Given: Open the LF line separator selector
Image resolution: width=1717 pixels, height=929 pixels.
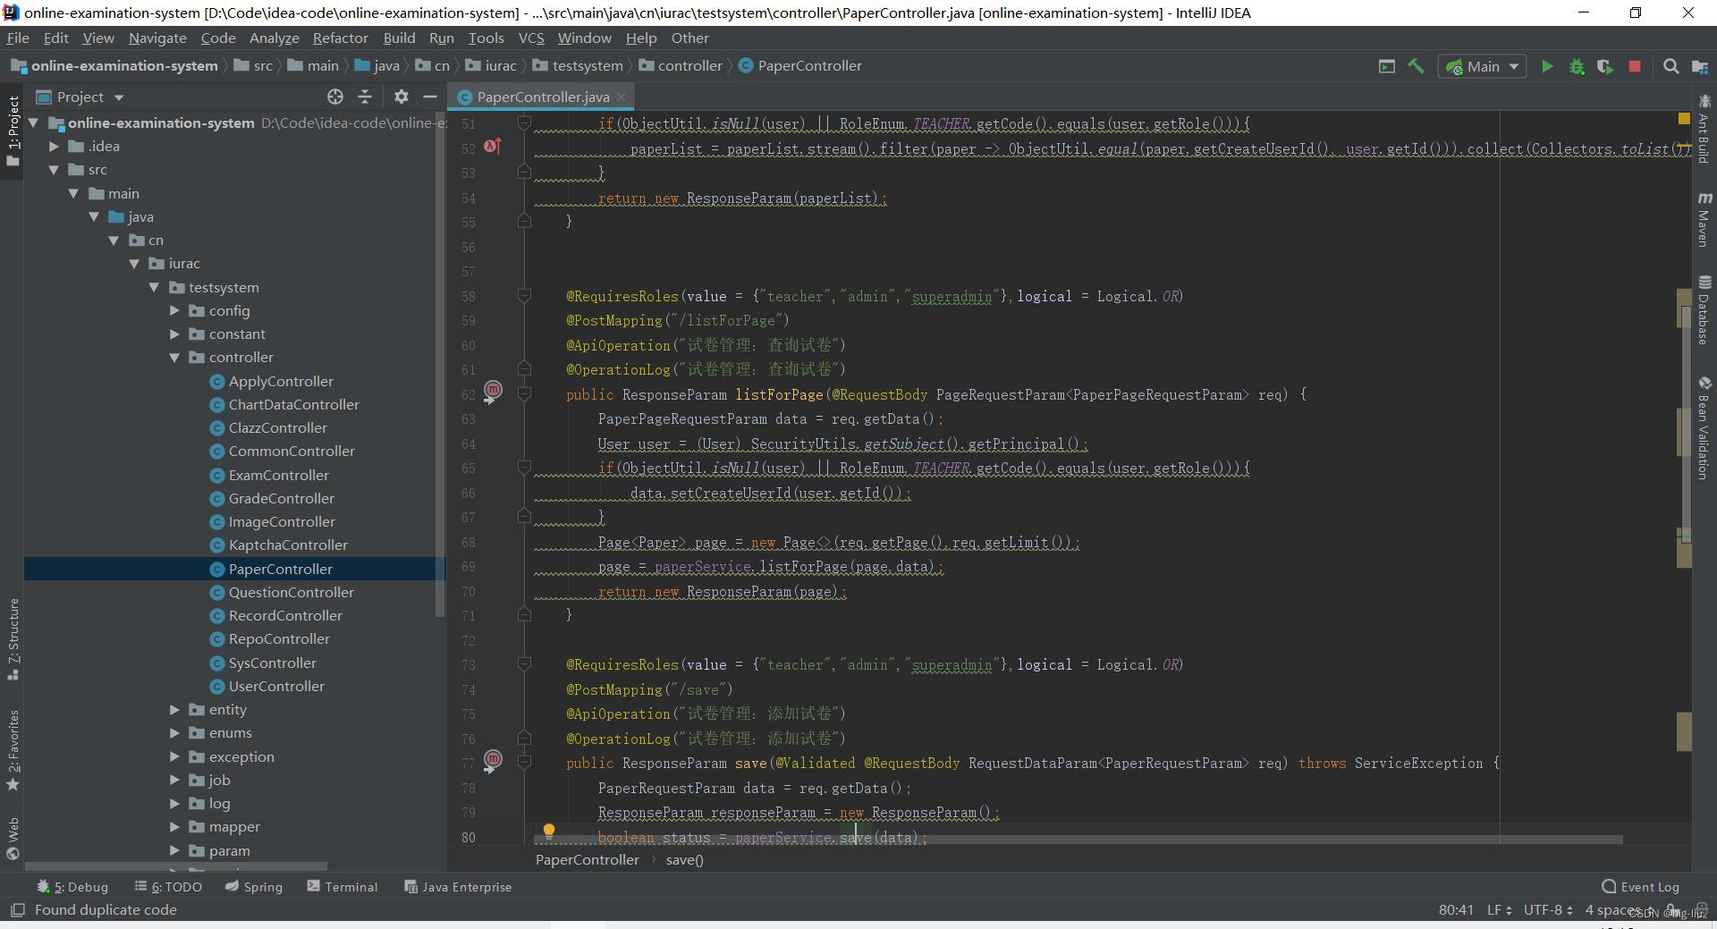Looking at the screenshot, I should coord(1499,910).
